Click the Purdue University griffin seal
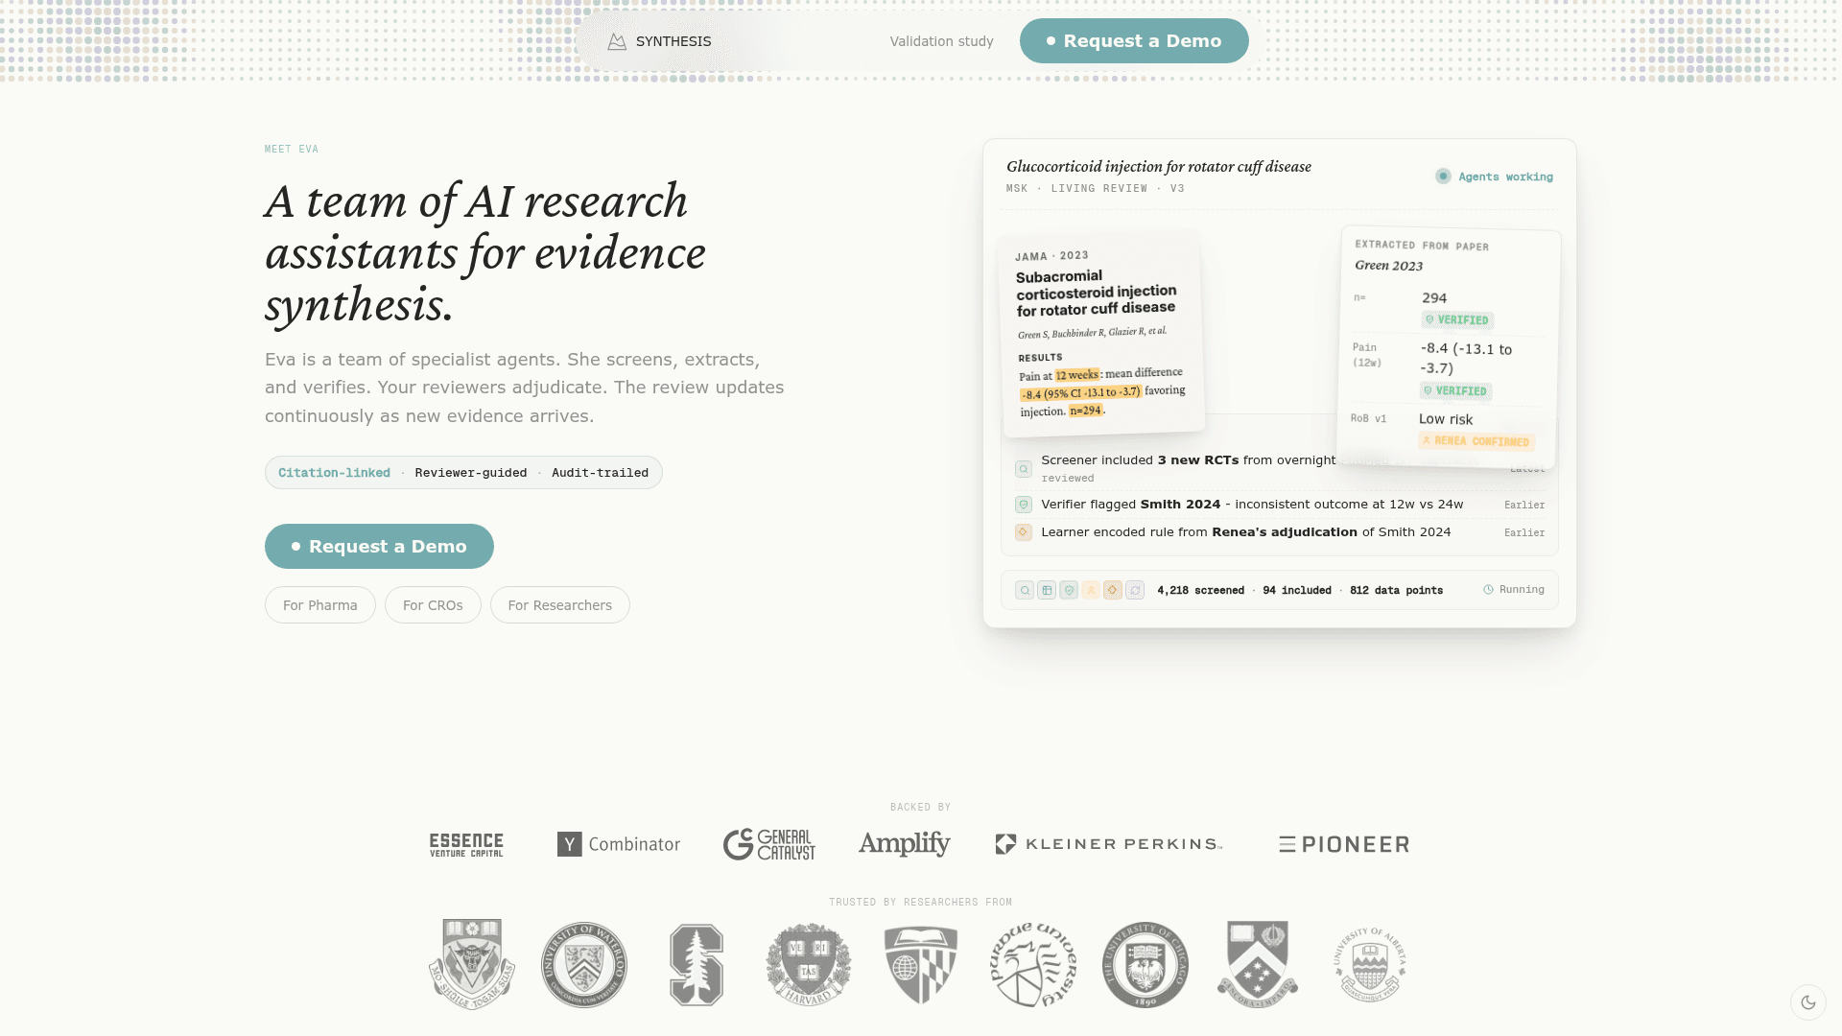The image size is (1842, 1036). click(x=1033, y=965)
